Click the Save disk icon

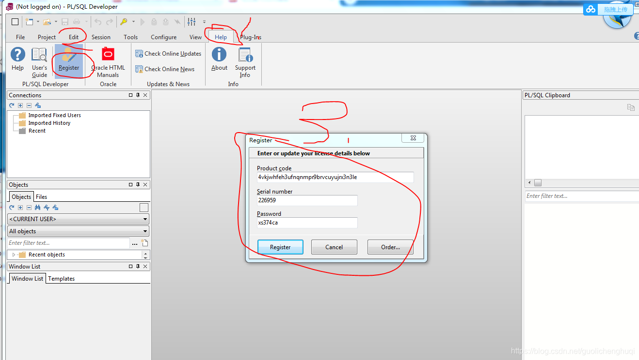tap(65, 22)
